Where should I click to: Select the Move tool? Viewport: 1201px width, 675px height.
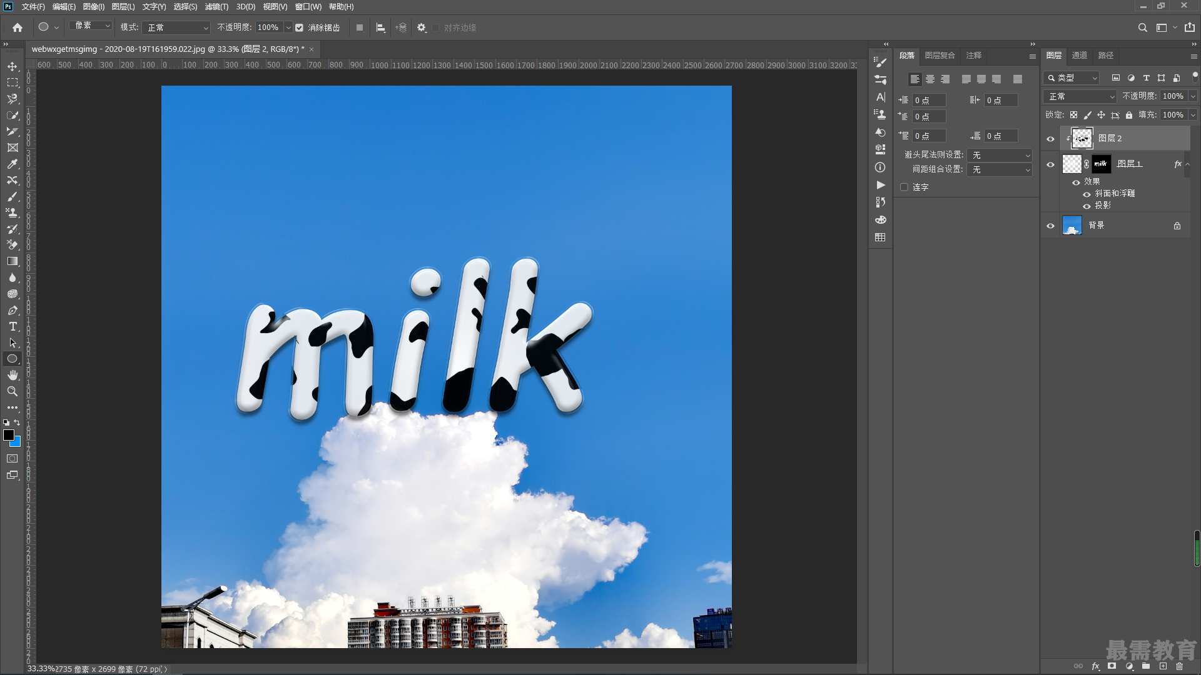13,66
